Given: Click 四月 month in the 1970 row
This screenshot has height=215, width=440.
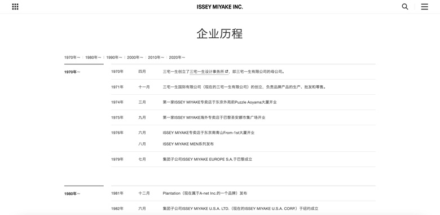Looking at the screenshot, I should (x=142, y=72).
